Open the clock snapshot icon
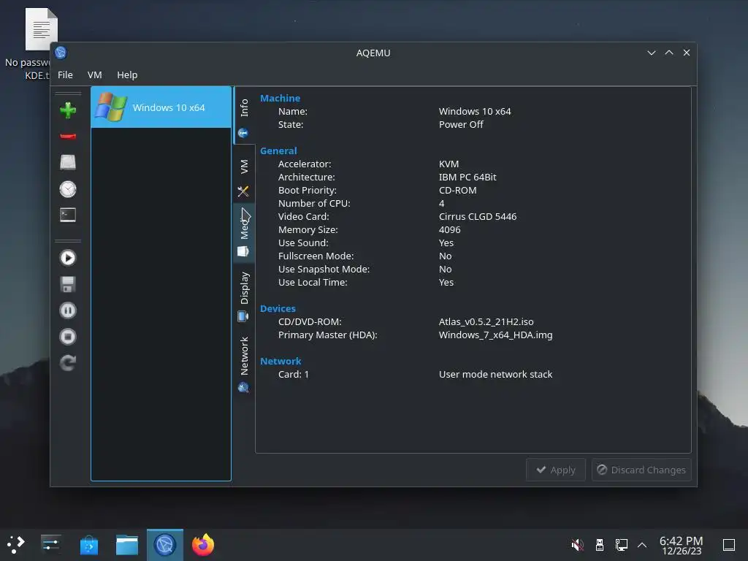Viewport: 748px width, 561px height. coord(68,189)
